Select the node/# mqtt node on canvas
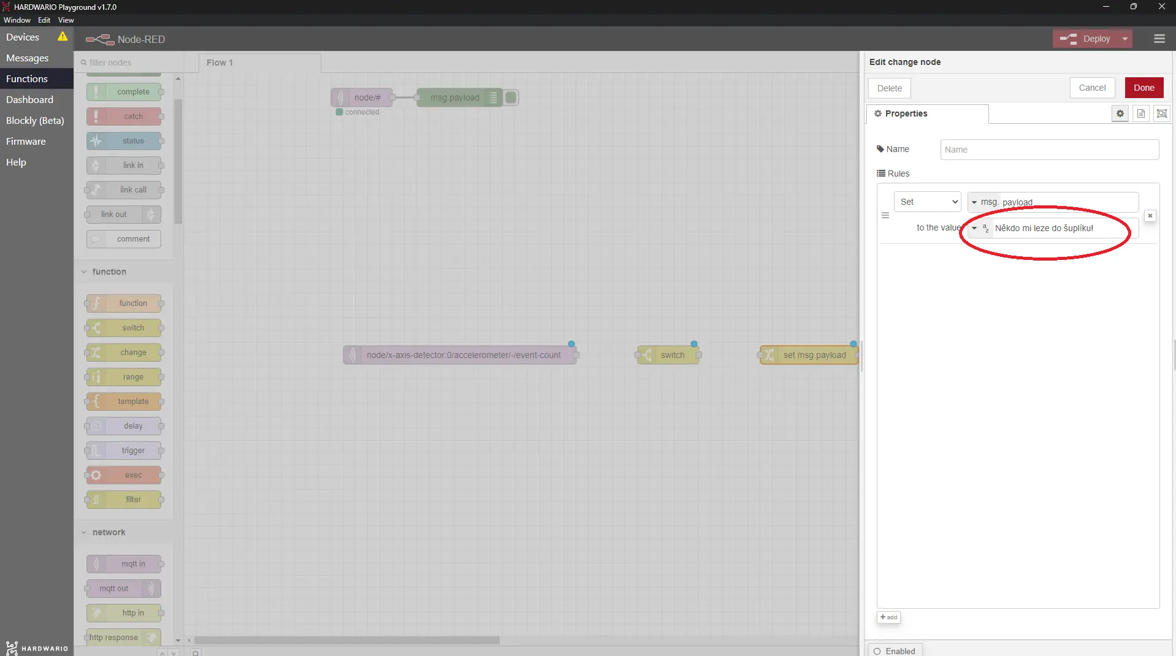The height and width of the screenshot is (656, 1176). point(363,97)
